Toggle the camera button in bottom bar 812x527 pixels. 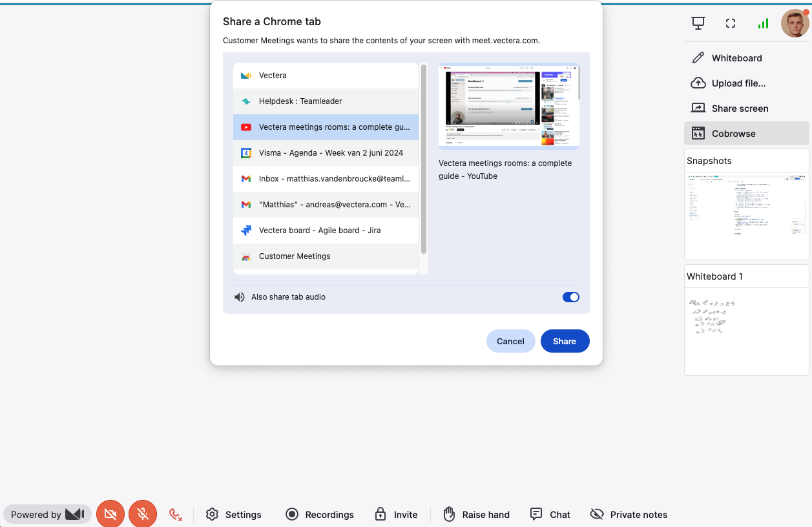click(x=110, y=514)
